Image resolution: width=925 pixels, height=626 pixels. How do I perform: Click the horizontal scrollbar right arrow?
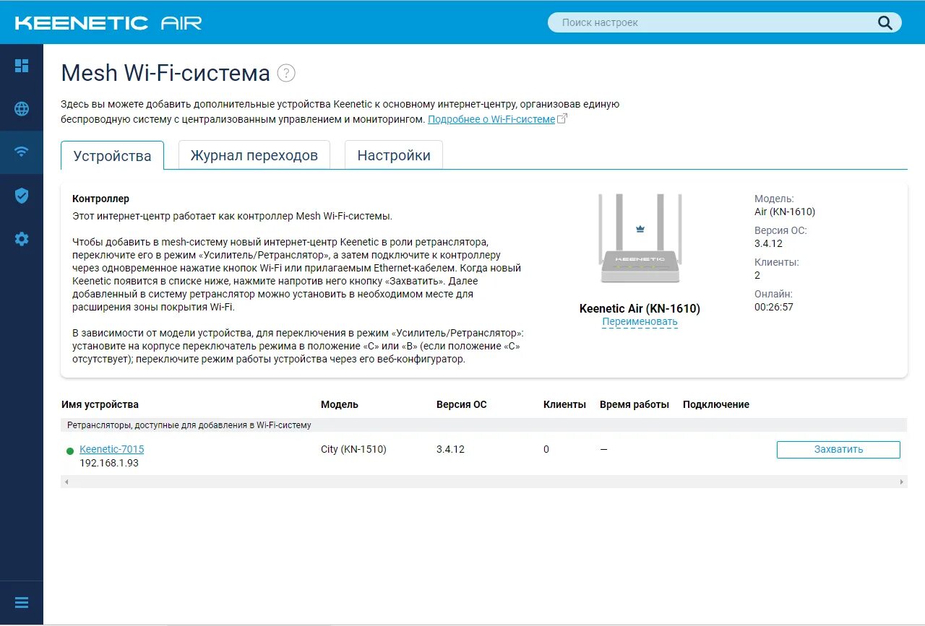click(902, 482)
